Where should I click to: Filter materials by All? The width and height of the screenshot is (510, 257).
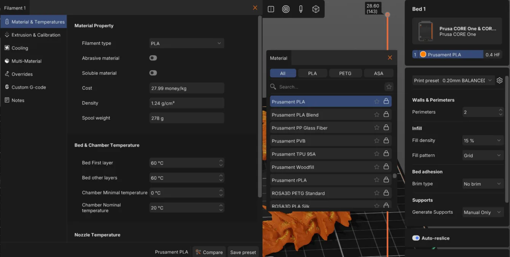283,73
